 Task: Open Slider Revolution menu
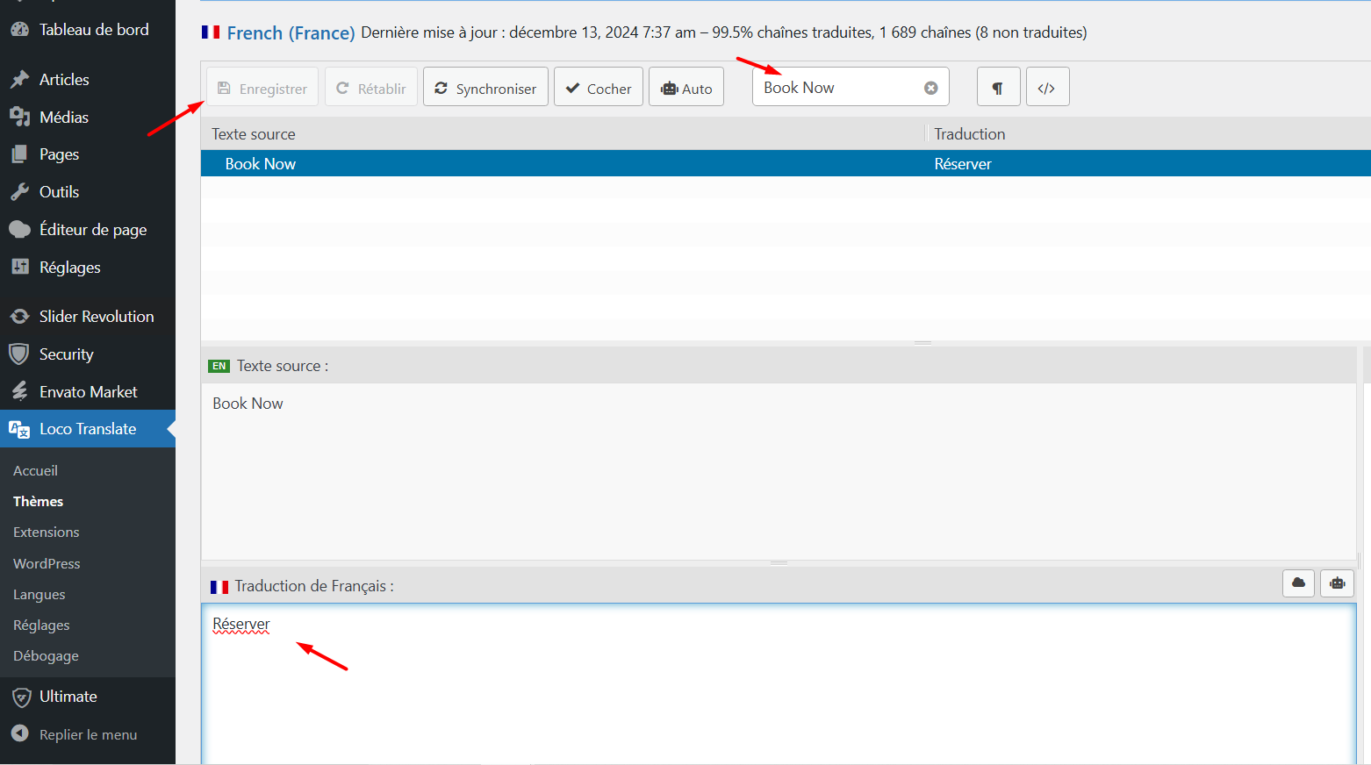tap(96, 317)
